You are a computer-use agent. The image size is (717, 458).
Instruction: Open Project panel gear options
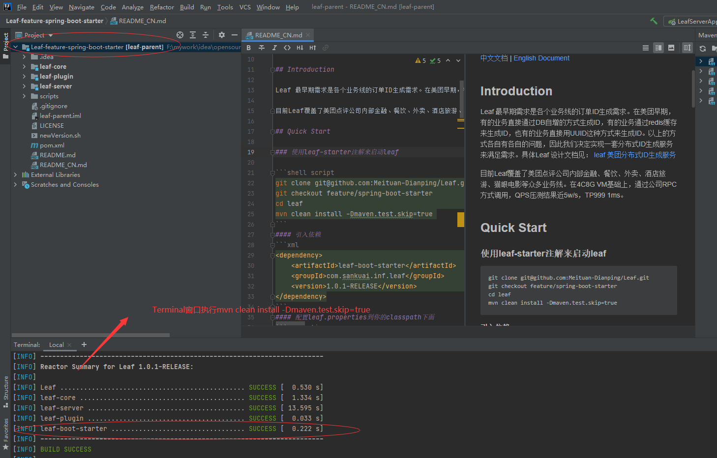point(221,35)
